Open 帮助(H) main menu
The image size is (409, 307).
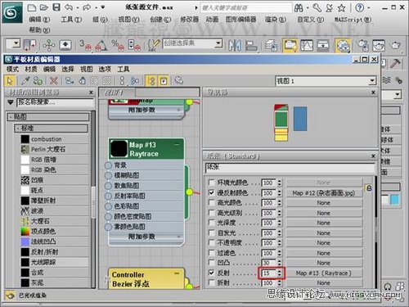40,29
